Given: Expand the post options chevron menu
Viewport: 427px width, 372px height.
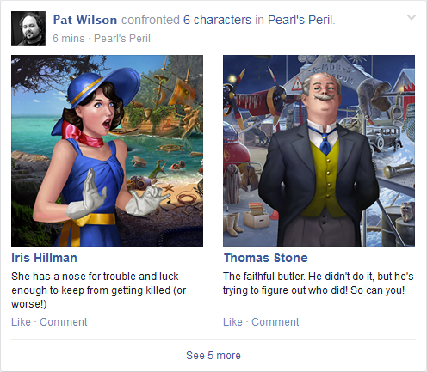Looking at the screenshot, I should pyautogui.click(x=412, y=18).
